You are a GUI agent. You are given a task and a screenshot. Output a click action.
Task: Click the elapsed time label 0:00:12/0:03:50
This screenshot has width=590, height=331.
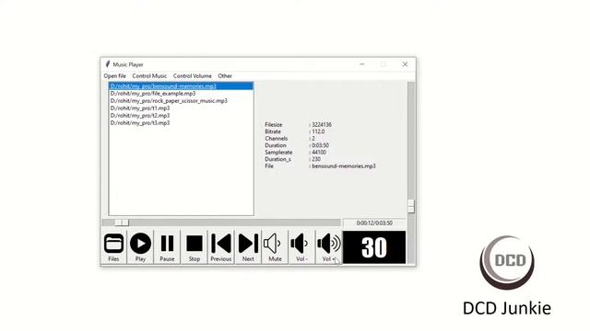click(374, 223)
